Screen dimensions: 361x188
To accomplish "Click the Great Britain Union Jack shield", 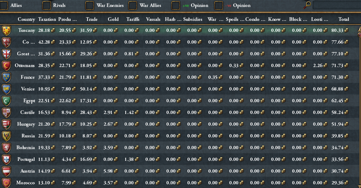I will pyautogui.click(x=6, y=54).
